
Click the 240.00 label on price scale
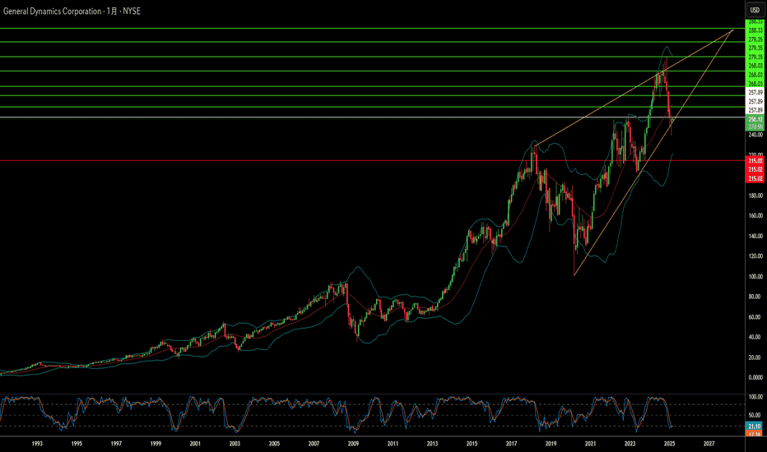pyautogui.click(x=755, y=135)
